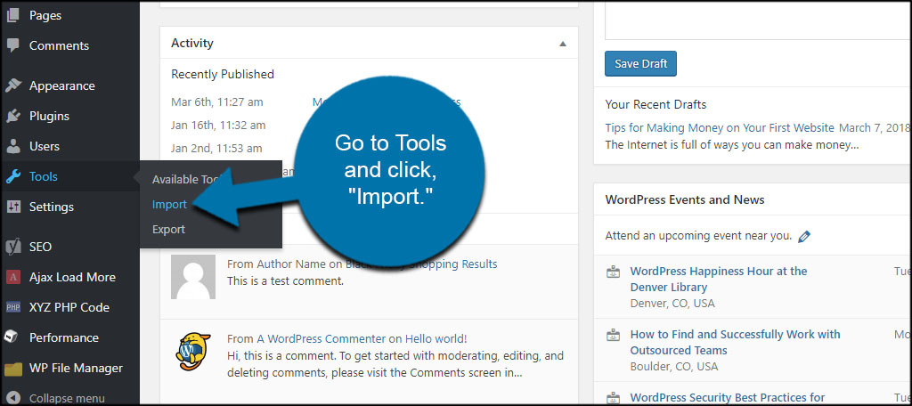Click the Ajax Load More icon
The height and width of the screenshot is (406, 912).
12,277
